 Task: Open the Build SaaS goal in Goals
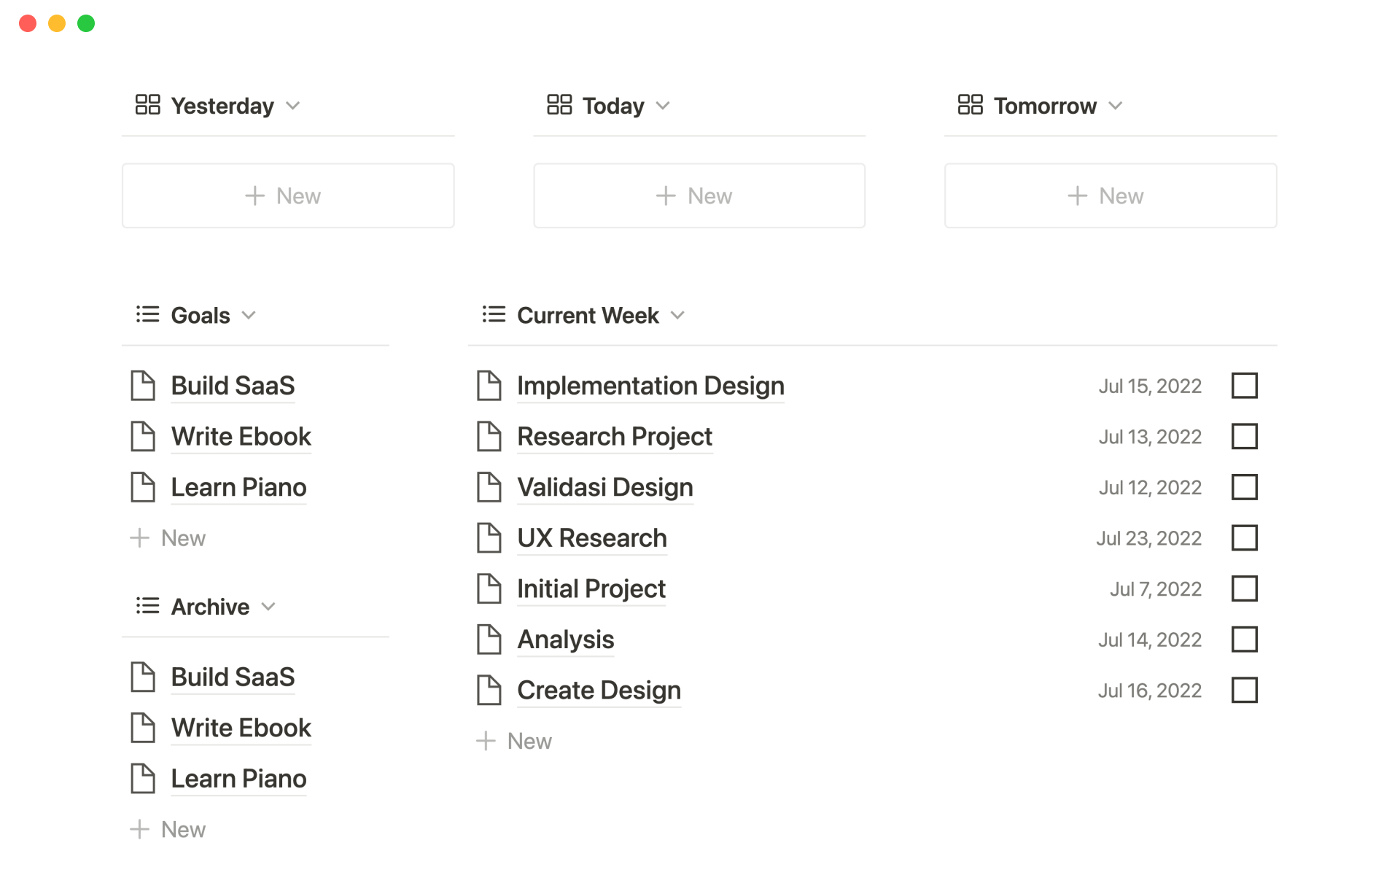click(x=233, y=386)
